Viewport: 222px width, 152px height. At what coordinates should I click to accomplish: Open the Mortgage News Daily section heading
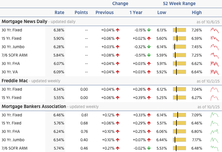pos(24,22)
